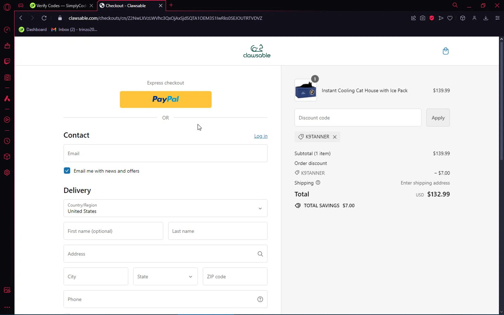Viewport: 504px width, 315px height.
Task: Focus the First name (optional) field
Action: pyautogui.click(x=113, y=231)
